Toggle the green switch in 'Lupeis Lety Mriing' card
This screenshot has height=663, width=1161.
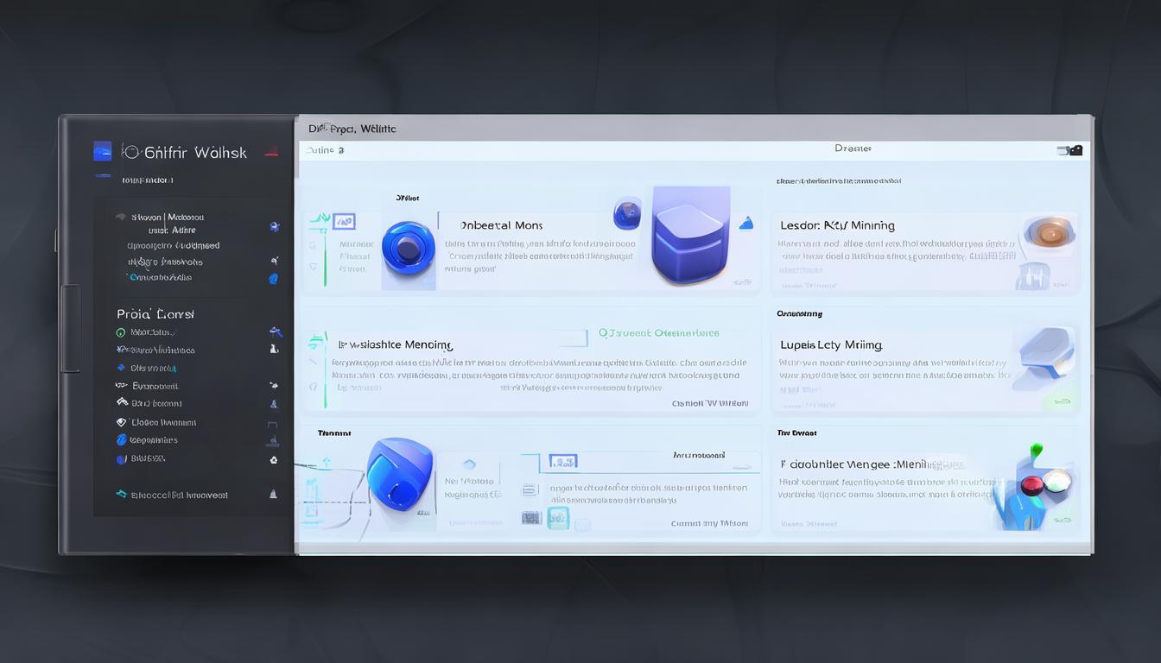tap(1062, 401)
